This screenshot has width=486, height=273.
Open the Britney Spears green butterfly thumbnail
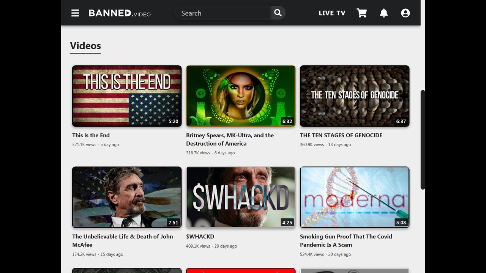click(x=241, y=96)
